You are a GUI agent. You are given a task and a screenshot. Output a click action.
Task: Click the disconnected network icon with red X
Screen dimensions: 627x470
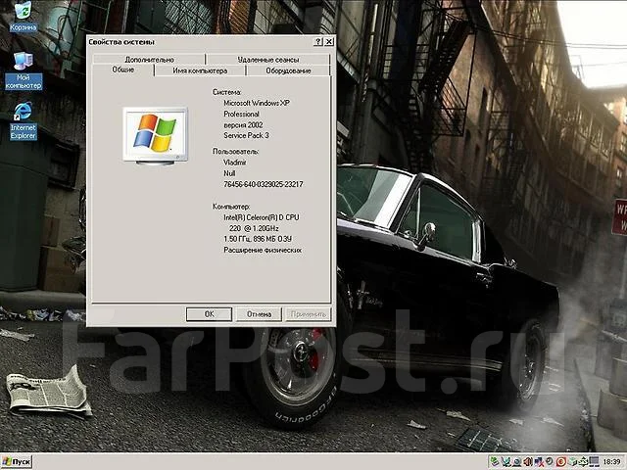(x=539, y=461)
